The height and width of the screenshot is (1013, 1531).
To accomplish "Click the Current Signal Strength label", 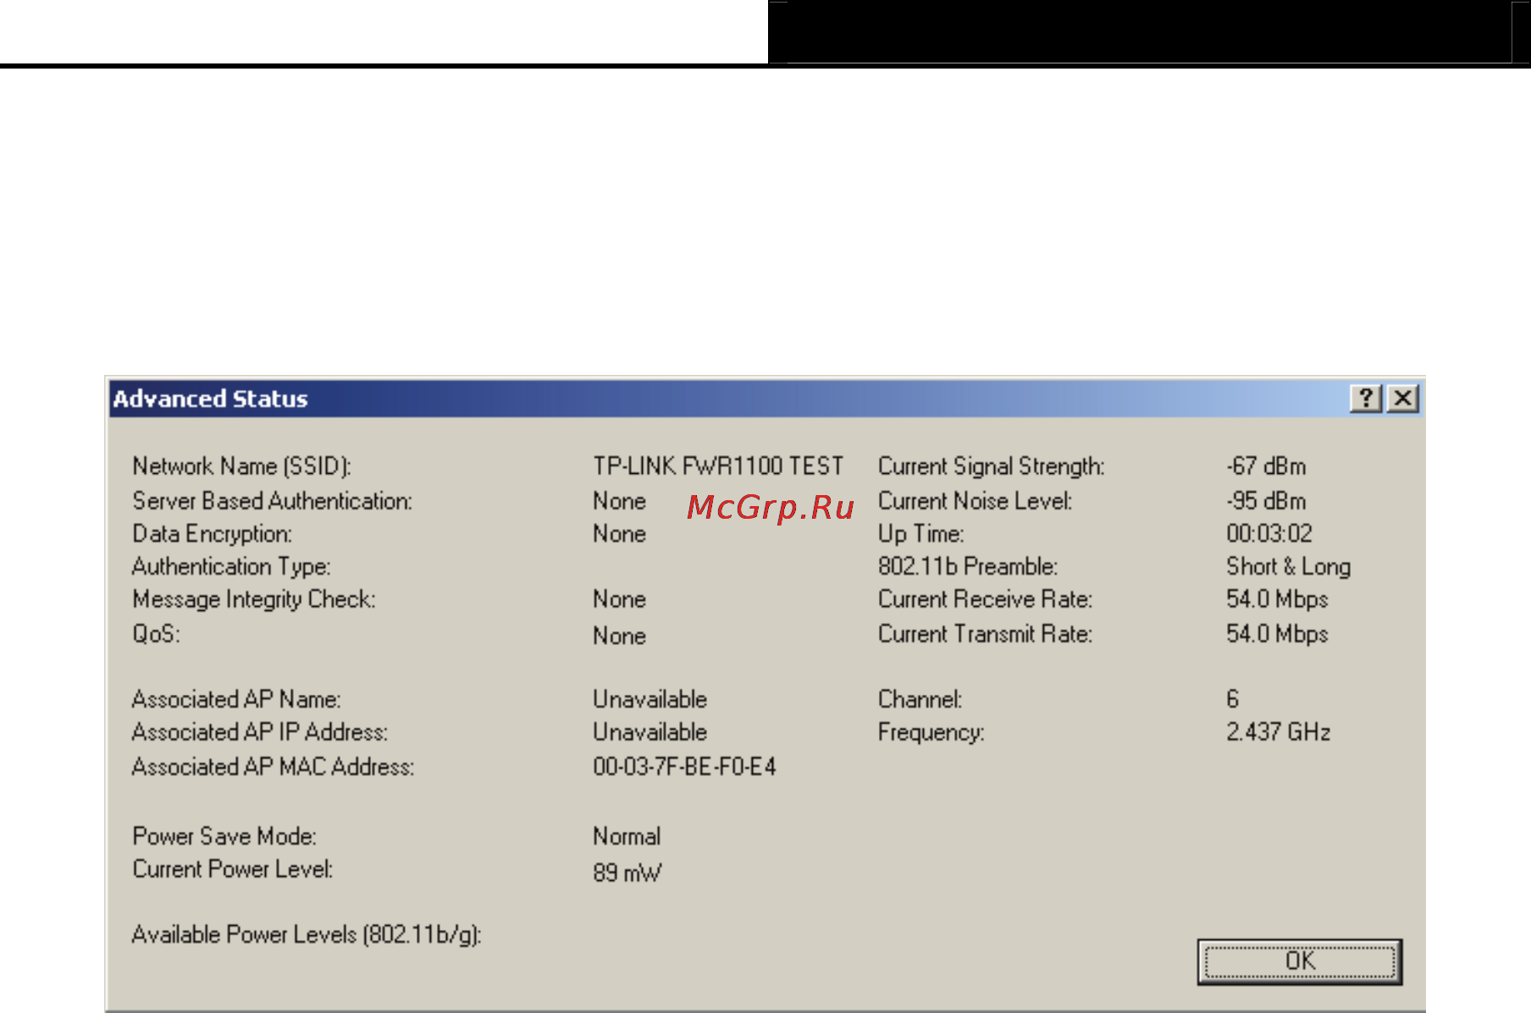I will [x=992, y=466].
